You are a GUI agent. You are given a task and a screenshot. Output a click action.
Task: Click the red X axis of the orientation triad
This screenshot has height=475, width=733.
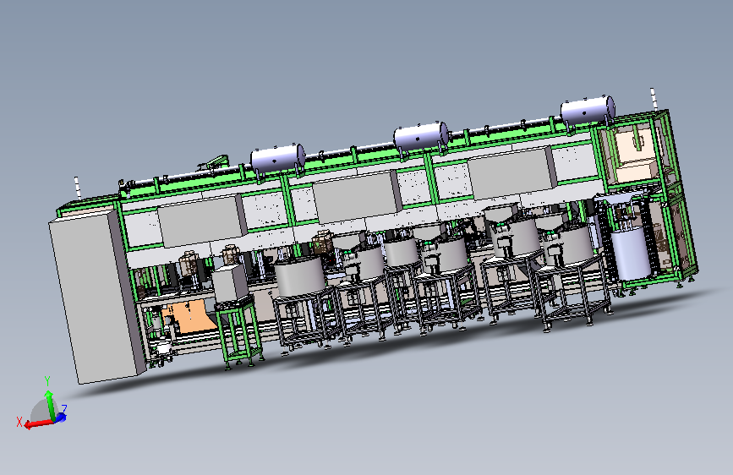coord(38,423)
